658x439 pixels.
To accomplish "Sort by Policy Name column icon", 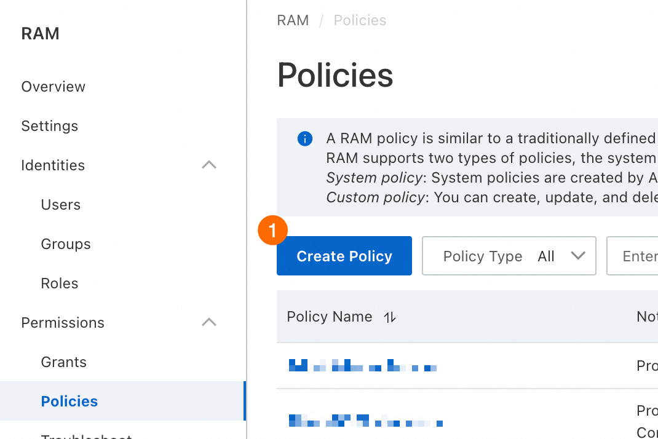I will tap(390, 317).
